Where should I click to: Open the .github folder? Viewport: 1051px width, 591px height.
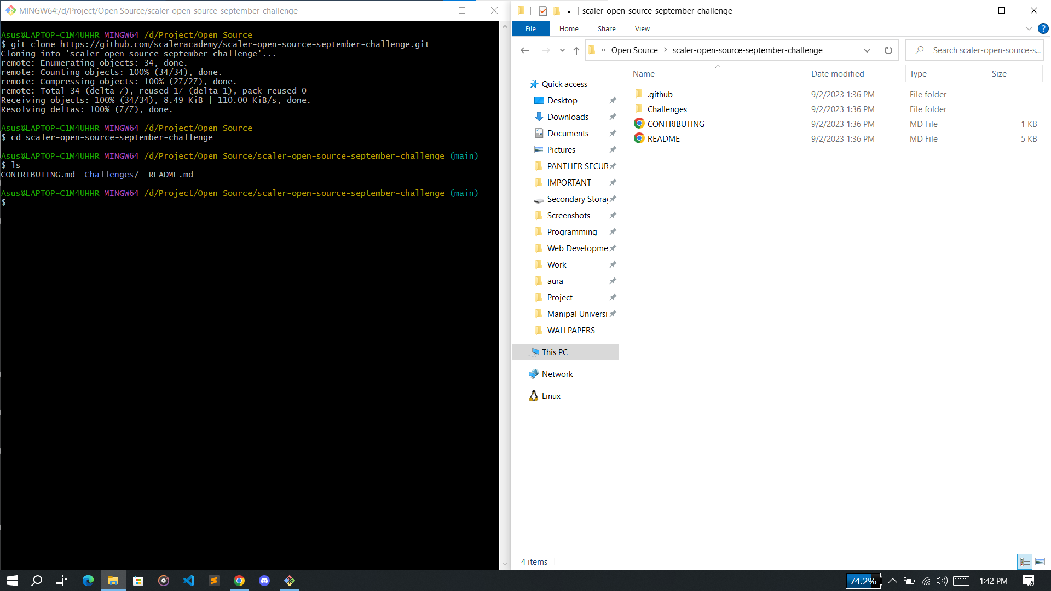tap(660, 94)
